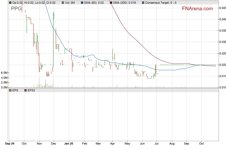Click the green OHLC price legend swatch
The width and height of the screenshot is (226, 149).
10,3
